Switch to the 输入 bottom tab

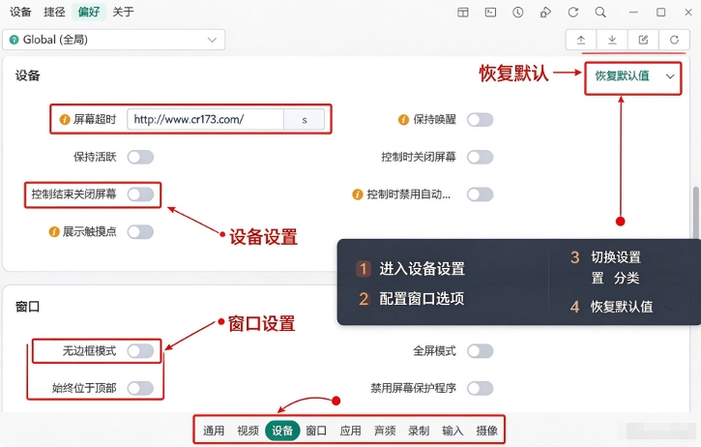[x=453, y=431]
